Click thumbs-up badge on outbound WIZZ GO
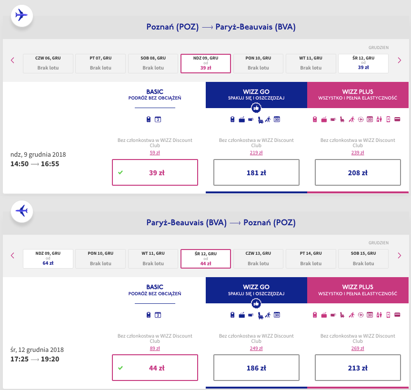 click(256, 108)
